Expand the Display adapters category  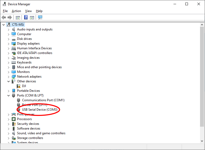pyautogui.click(x=8, y=44)
